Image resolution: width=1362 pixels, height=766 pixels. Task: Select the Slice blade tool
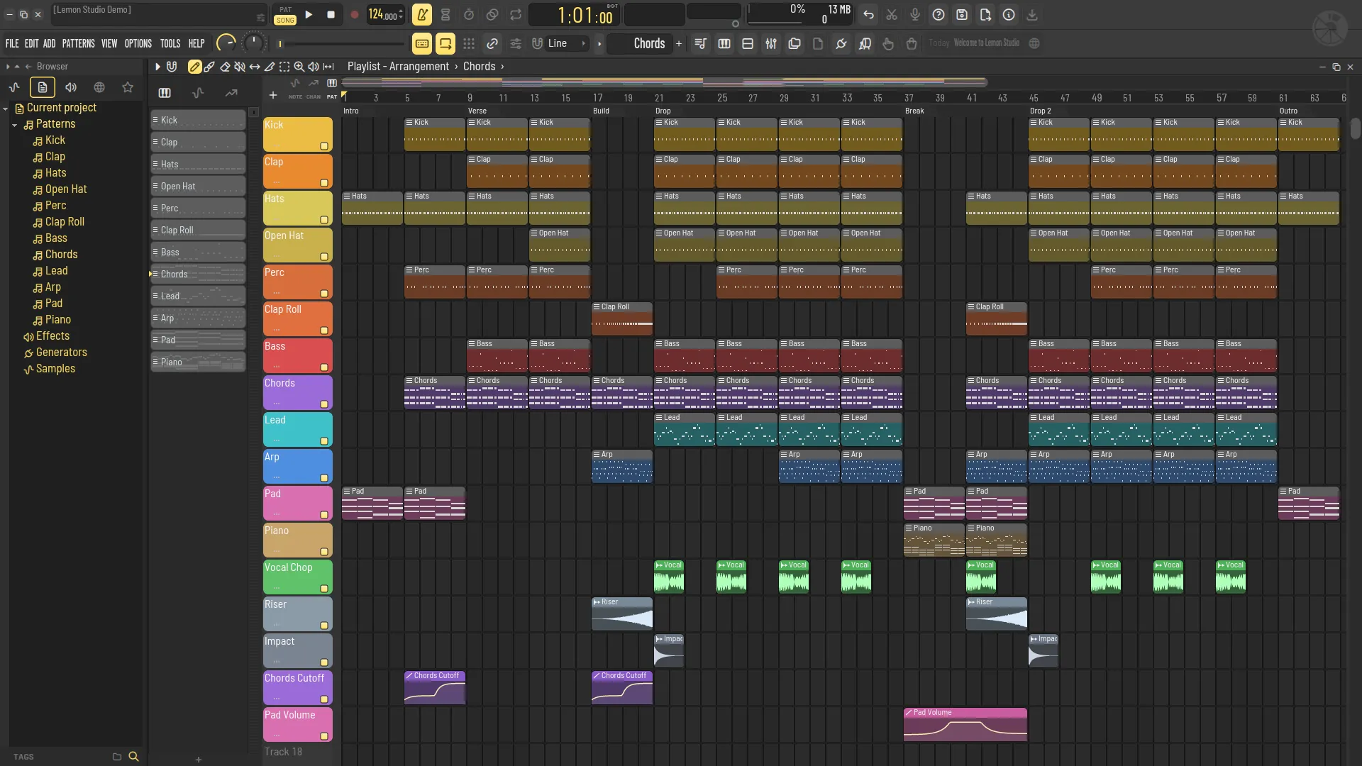tap(270, 67)
